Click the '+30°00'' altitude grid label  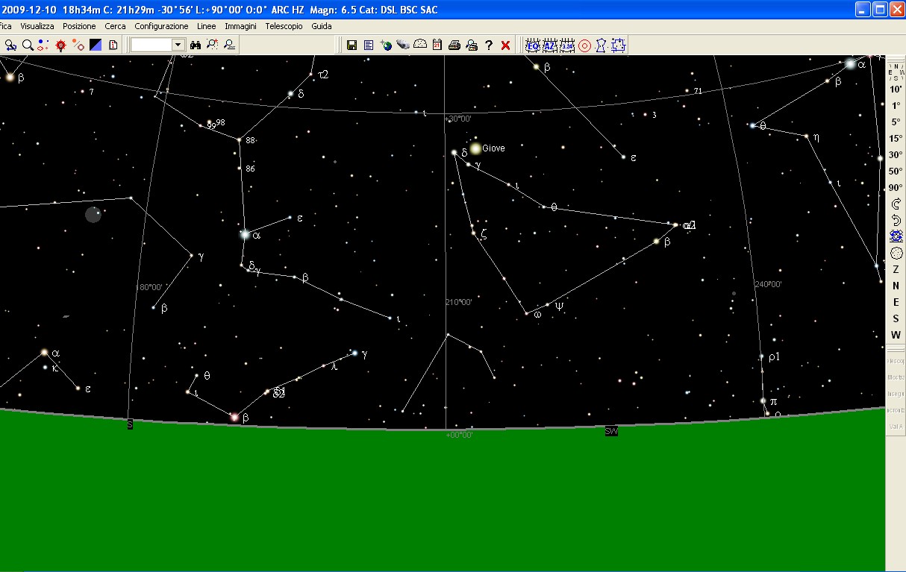458,119
